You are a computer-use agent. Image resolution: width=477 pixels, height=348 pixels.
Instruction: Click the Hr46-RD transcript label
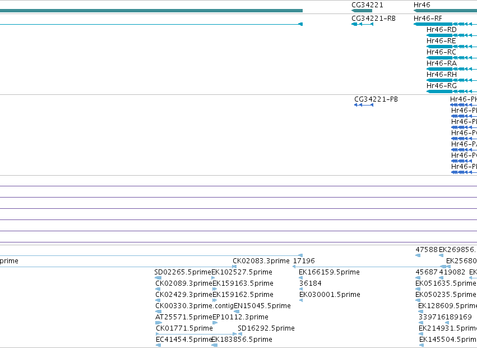[442, 30]
